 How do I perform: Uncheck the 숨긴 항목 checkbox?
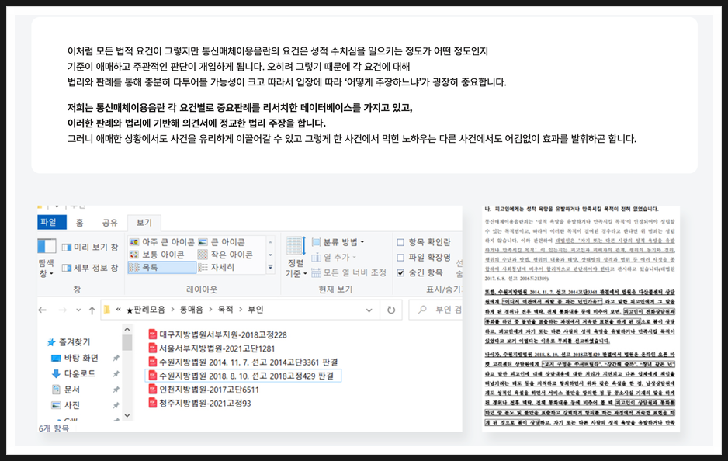tap(400, 272)
